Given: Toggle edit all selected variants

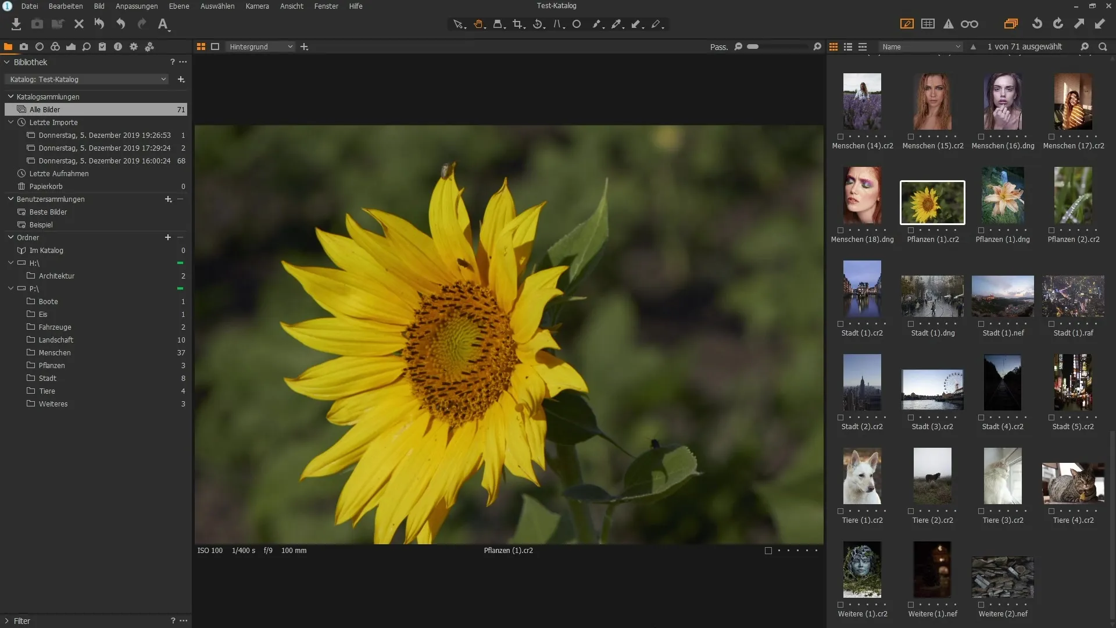Looking at the screenshot, I should coord(1011,24).
